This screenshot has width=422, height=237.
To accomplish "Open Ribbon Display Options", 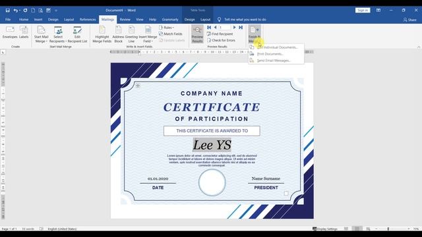I will pos(378,11).
